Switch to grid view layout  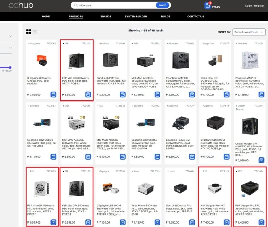[29, 32]
